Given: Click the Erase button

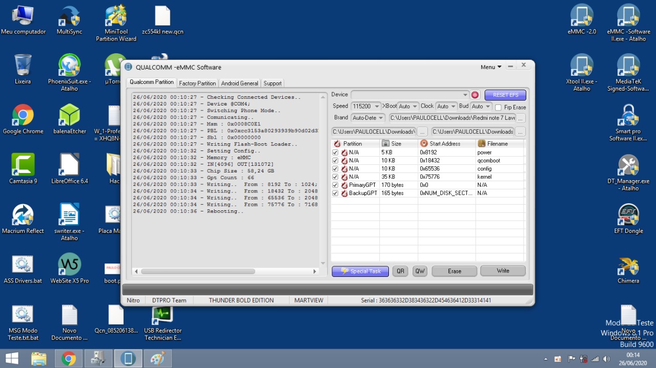Looking at the screenshot, I should (x=455, y=271).
